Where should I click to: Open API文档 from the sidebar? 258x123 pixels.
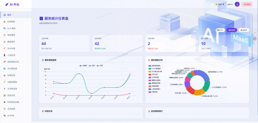click(x=16, y=116)
